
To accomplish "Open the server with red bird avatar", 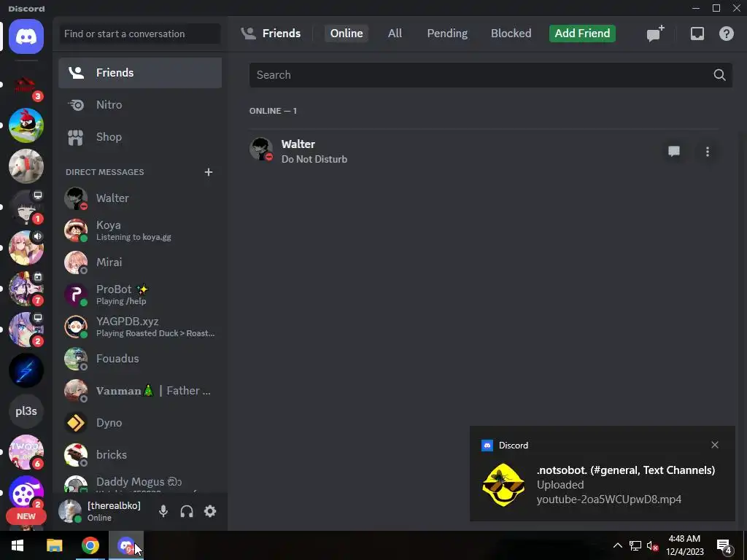I will pos(26,125).
